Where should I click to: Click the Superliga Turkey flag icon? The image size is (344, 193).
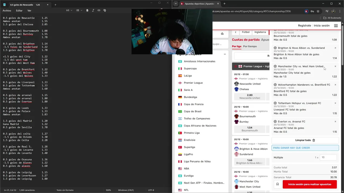(180, 147)
